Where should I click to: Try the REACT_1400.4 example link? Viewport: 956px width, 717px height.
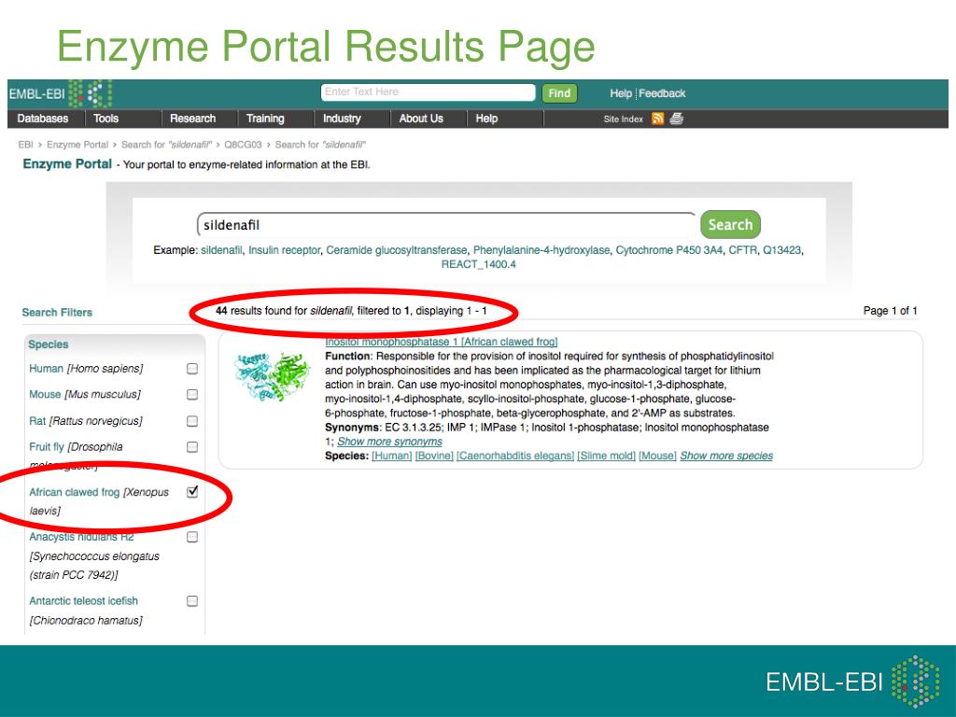coord(479,264)
